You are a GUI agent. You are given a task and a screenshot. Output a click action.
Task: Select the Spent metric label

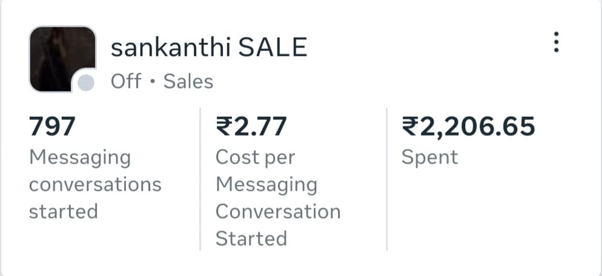pos(430,157)
